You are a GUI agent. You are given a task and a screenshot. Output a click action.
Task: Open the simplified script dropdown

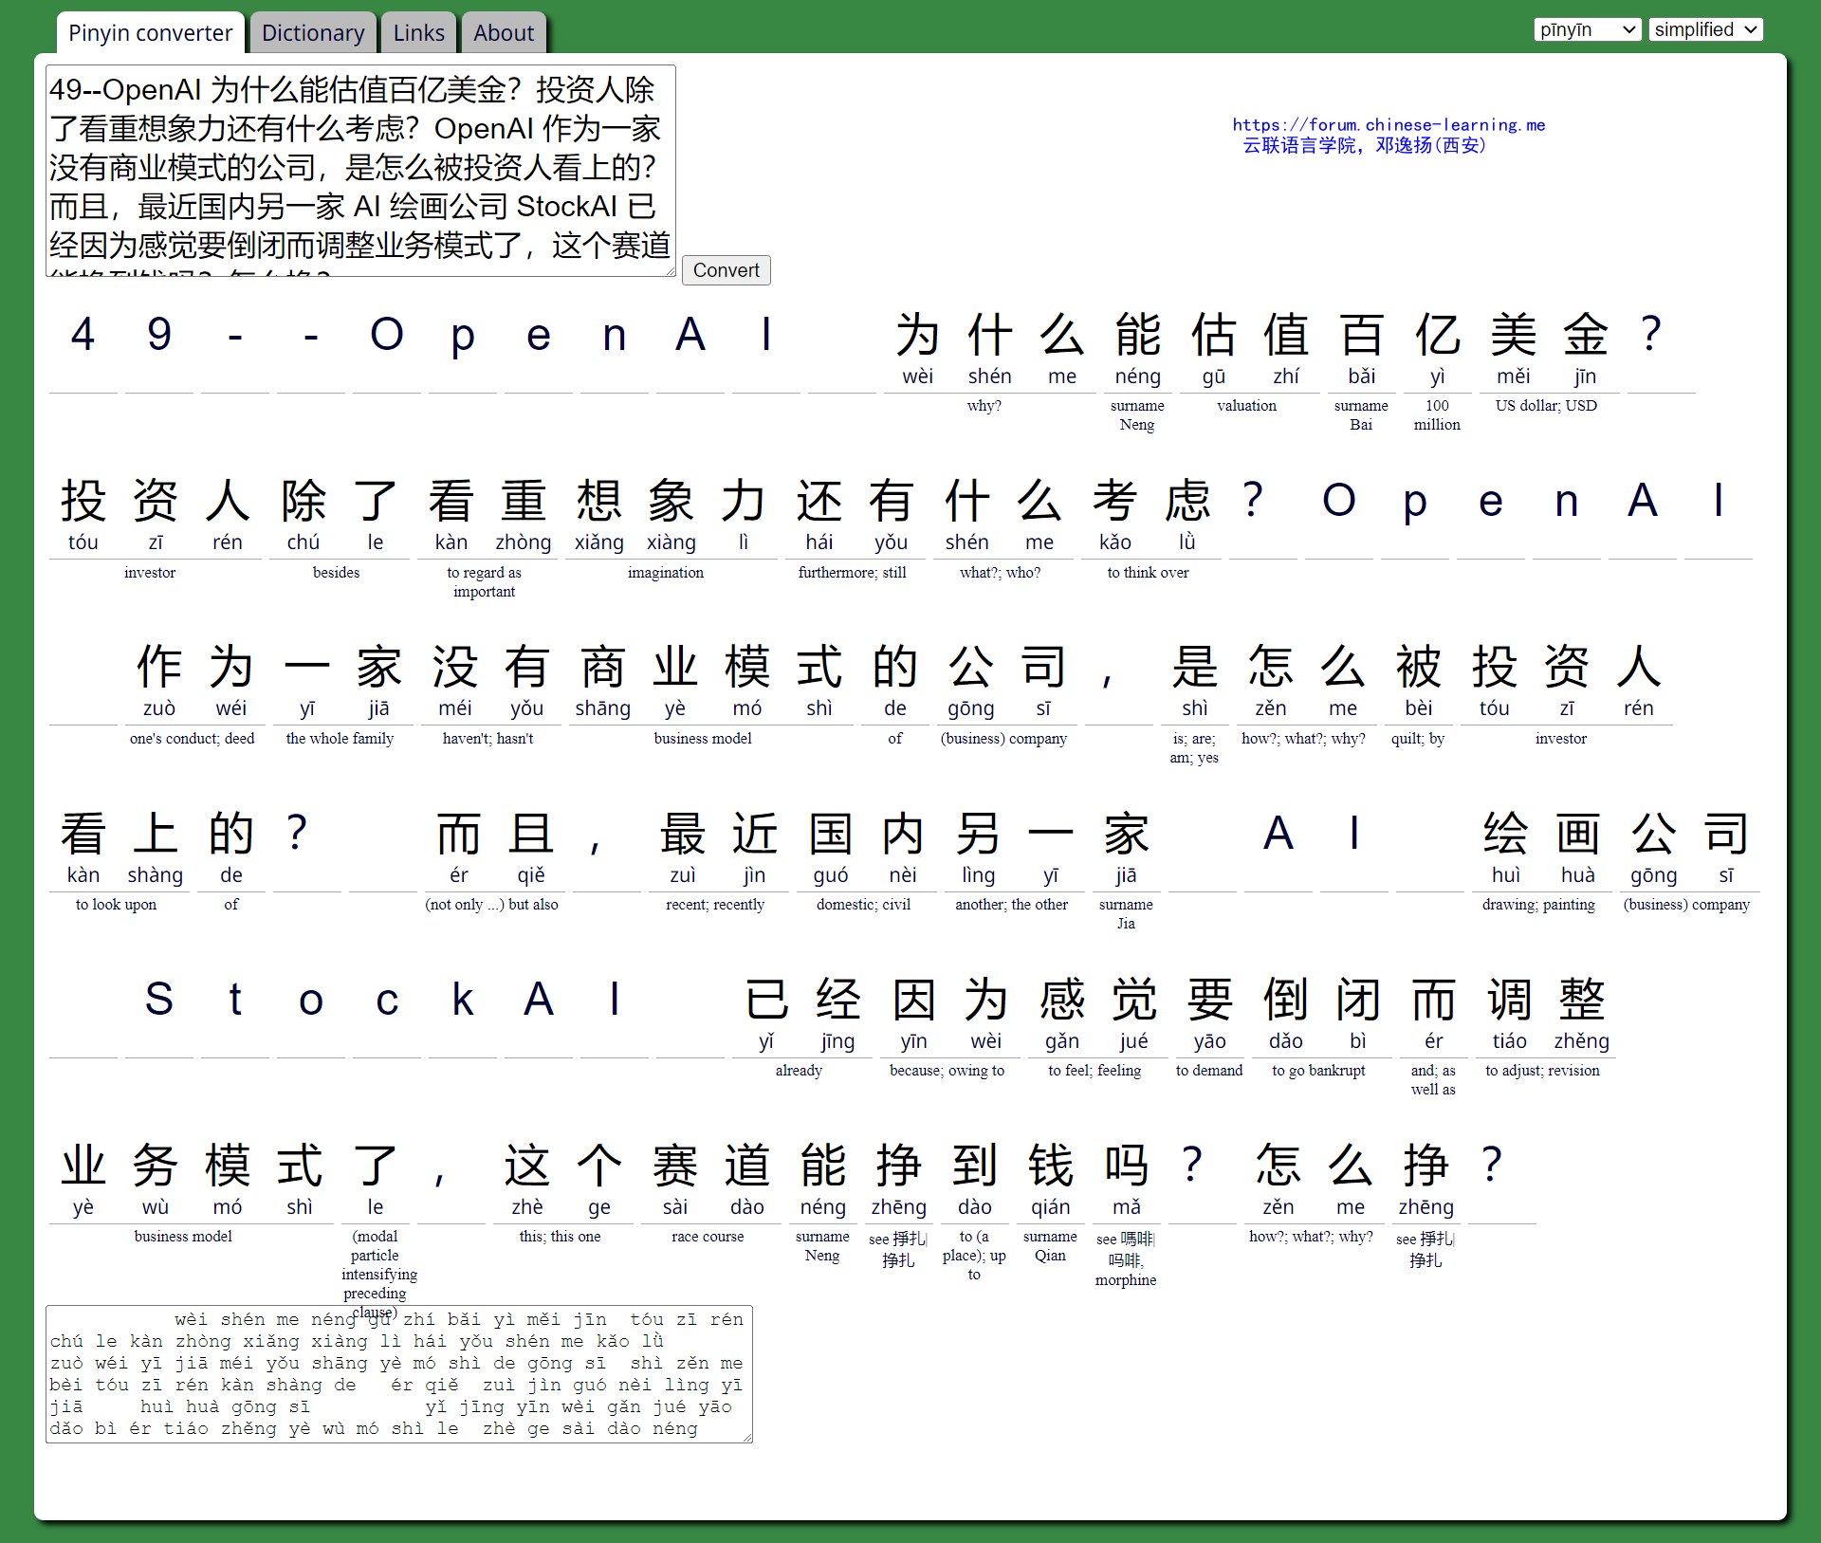[1705, 29]
